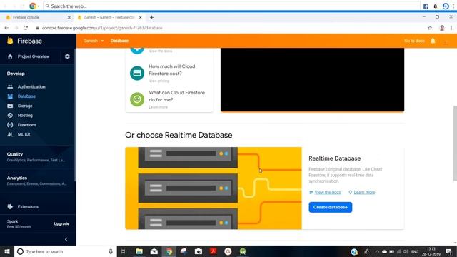Click Chrome icon in taskbar

click(169, 251)
